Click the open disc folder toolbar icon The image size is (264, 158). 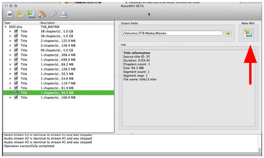(20, 14)
